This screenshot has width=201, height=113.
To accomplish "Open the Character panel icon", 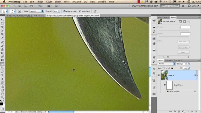I will [154, 69].
